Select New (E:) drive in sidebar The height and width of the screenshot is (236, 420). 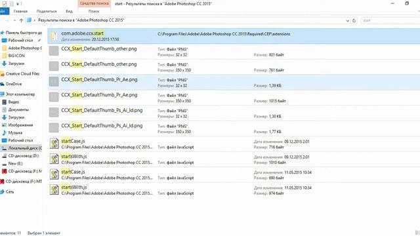(x=15, y=163)
